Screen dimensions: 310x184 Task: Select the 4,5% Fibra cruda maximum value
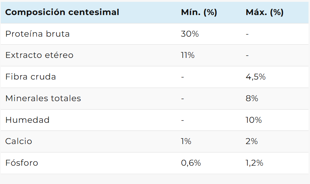(255, 77)
